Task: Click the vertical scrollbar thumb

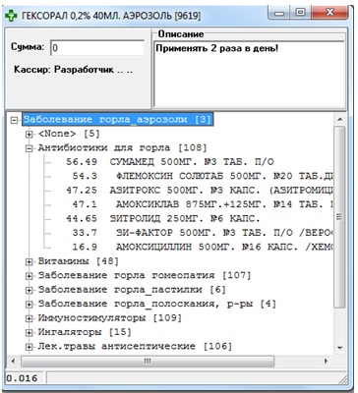Action: pyautogui.click(x=339, y=216)
